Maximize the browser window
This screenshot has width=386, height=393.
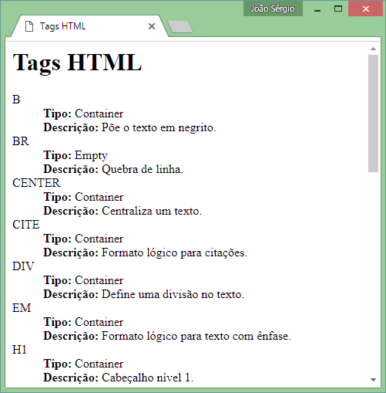[338, 8]
